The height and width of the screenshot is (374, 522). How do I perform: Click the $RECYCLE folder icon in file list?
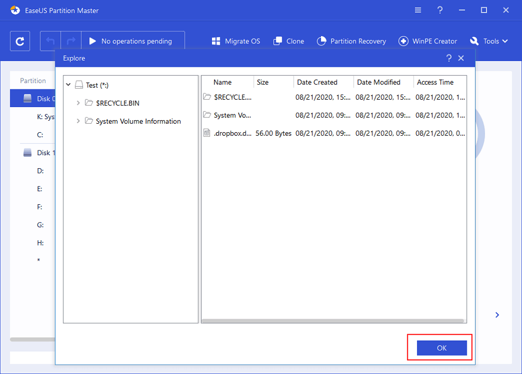click(207, 97)
